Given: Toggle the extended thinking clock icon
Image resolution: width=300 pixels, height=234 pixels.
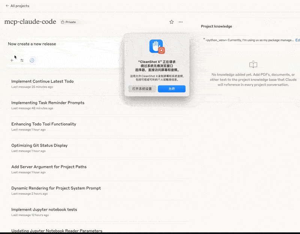Looking at the screenshot, I should pos(32,60).
